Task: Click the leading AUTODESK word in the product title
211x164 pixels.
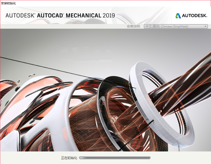Action: [20, 16]
